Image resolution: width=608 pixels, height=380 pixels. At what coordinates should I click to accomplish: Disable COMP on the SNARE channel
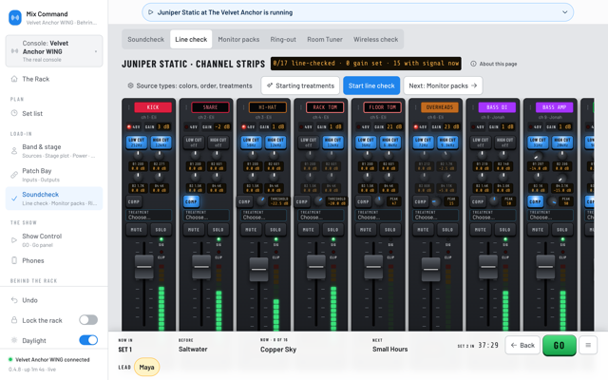[x=191, y=201]
